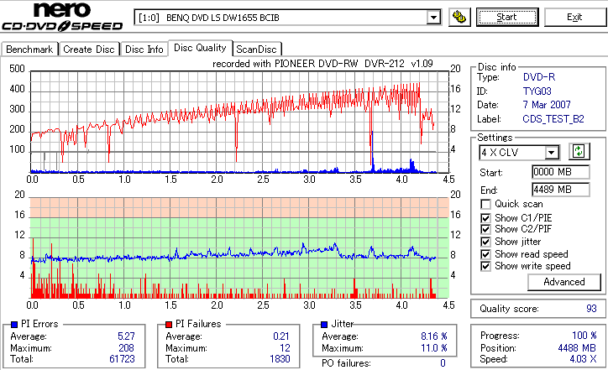Screen dimensions: 608x370
Task: Toggle the Quick scan checkbox
Action: click(485, 204)
